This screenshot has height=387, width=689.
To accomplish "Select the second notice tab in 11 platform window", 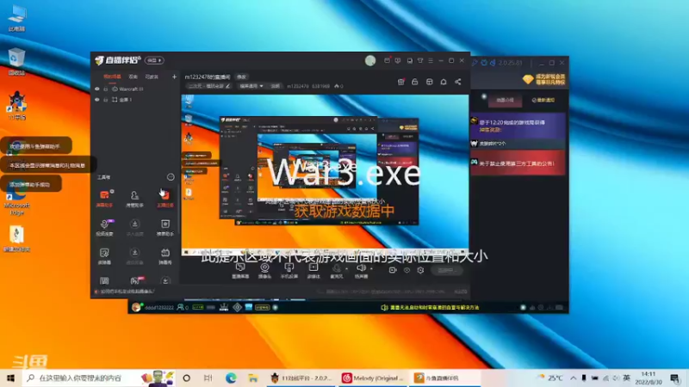I will coord(543,100).
